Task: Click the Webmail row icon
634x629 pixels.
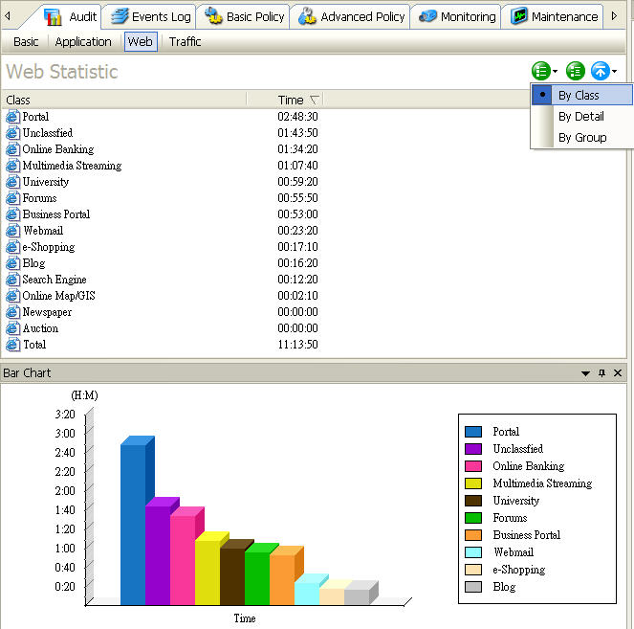Action: [12, 231]
